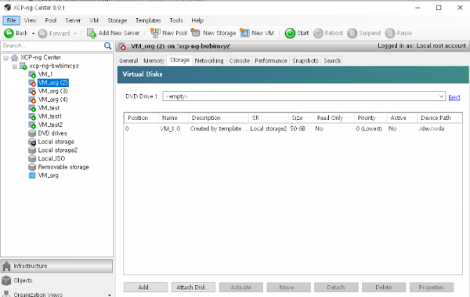Screen dimensions: 470x297
Task: Select the Local storage2 repository icon
Action: tap(32, 150)
